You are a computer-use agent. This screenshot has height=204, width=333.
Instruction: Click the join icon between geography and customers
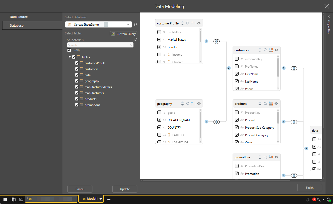(217, 122)
